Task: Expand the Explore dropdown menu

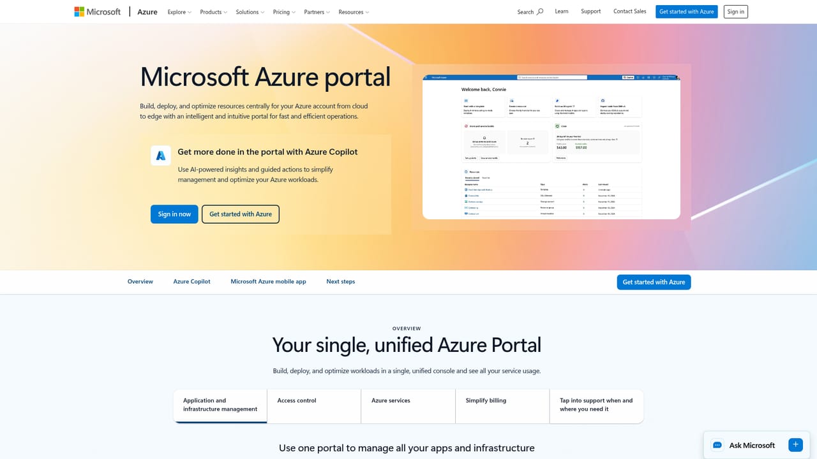Action: click(179, 11)
